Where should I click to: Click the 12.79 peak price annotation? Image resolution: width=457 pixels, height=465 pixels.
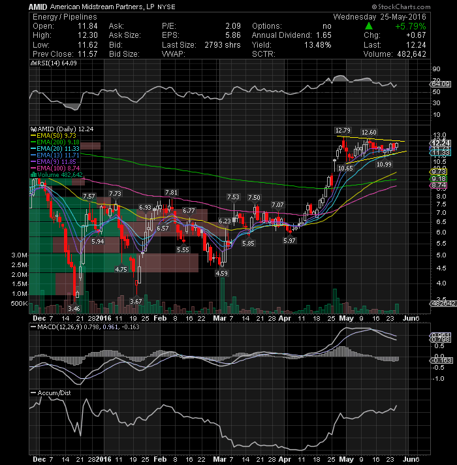(343, 130)
